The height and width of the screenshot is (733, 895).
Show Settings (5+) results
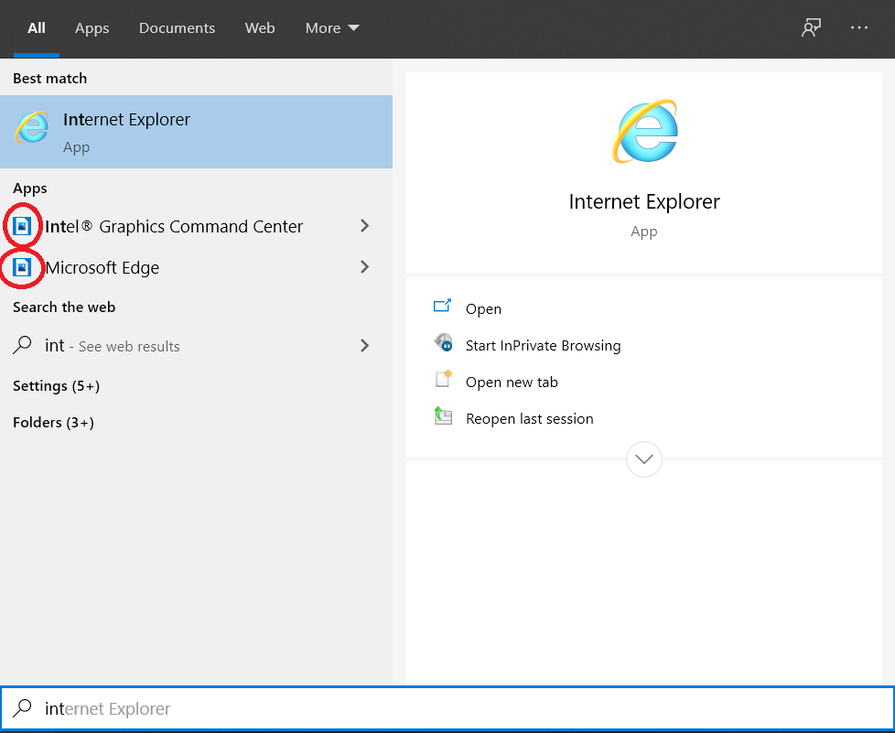point(56,386)
